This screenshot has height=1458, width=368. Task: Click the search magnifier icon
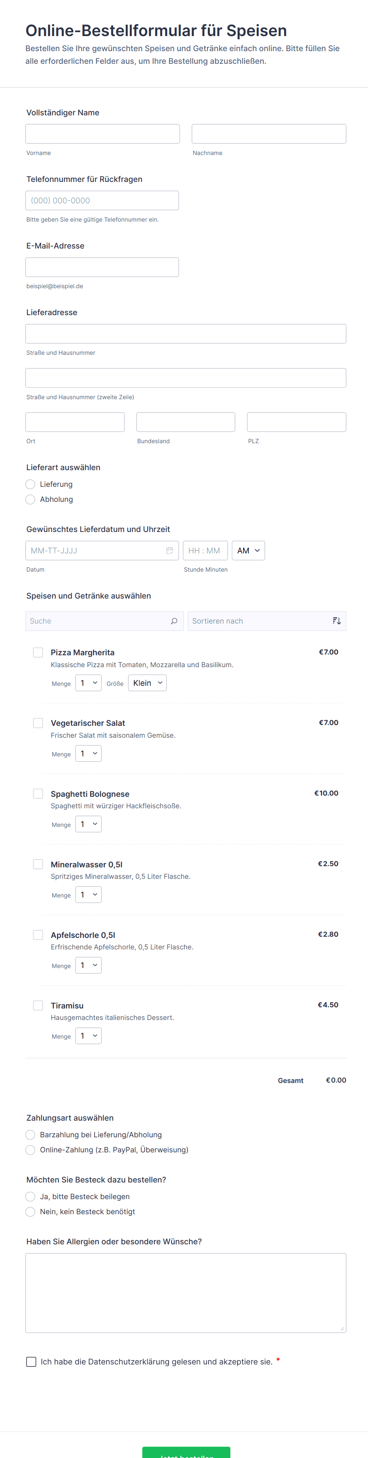tap(174, 621)
